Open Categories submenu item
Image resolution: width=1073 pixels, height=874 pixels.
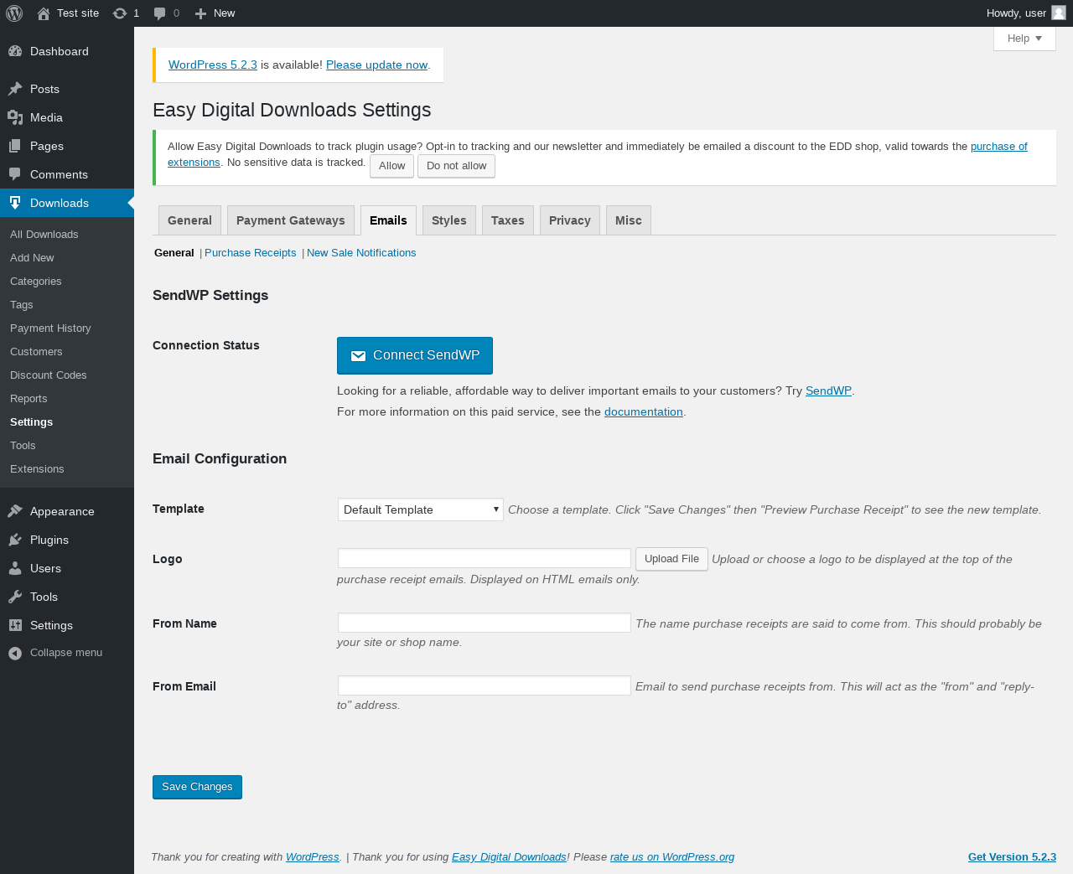[67, 282]
